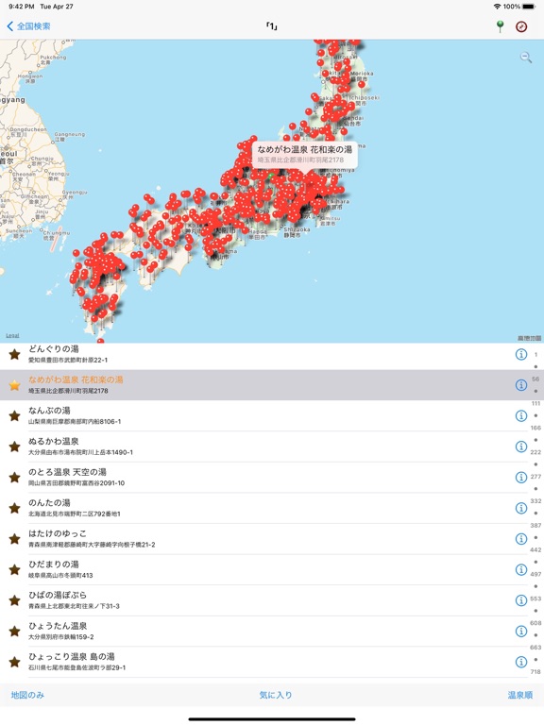This screenshot has width=544, height=725.
Task: Open info for ひょうたん温泉
Action: point(521,631)
